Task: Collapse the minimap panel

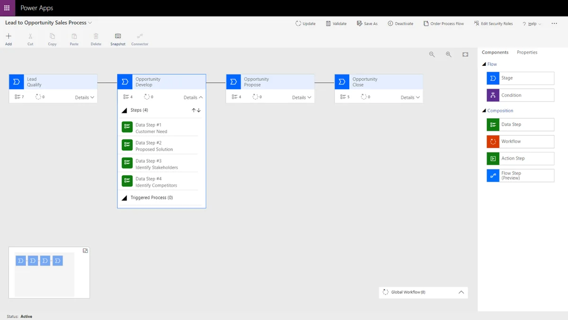Action: (85, 251)
